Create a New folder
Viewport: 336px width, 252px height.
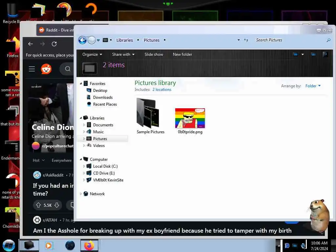coord(182,54)
